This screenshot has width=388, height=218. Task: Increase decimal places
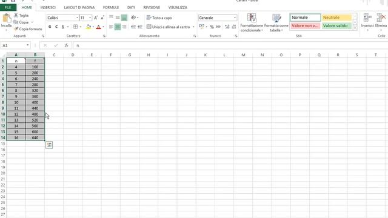(227, 27)
